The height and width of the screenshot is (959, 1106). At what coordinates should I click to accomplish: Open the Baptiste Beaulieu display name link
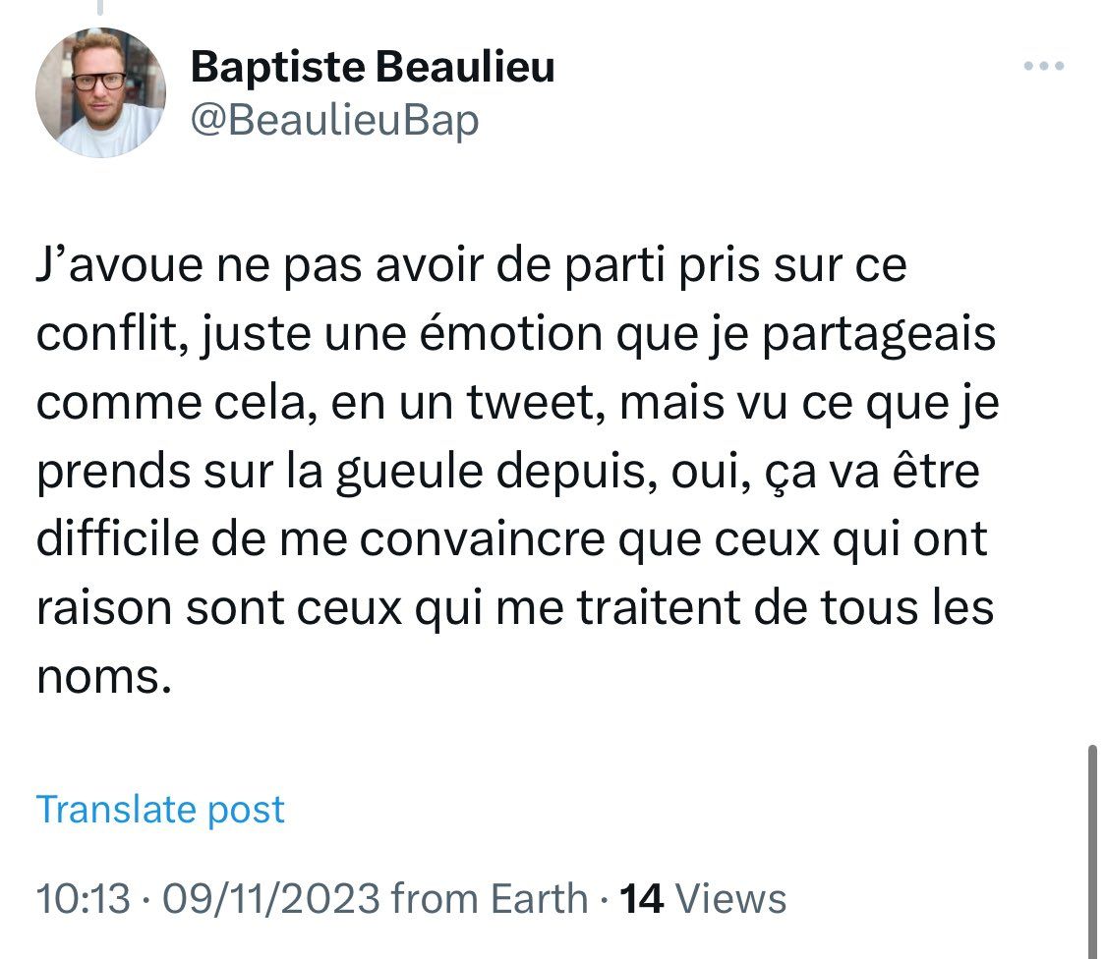372,67
